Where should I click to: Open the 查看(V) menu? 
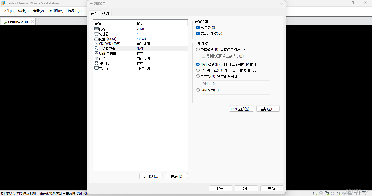(38, 11)
